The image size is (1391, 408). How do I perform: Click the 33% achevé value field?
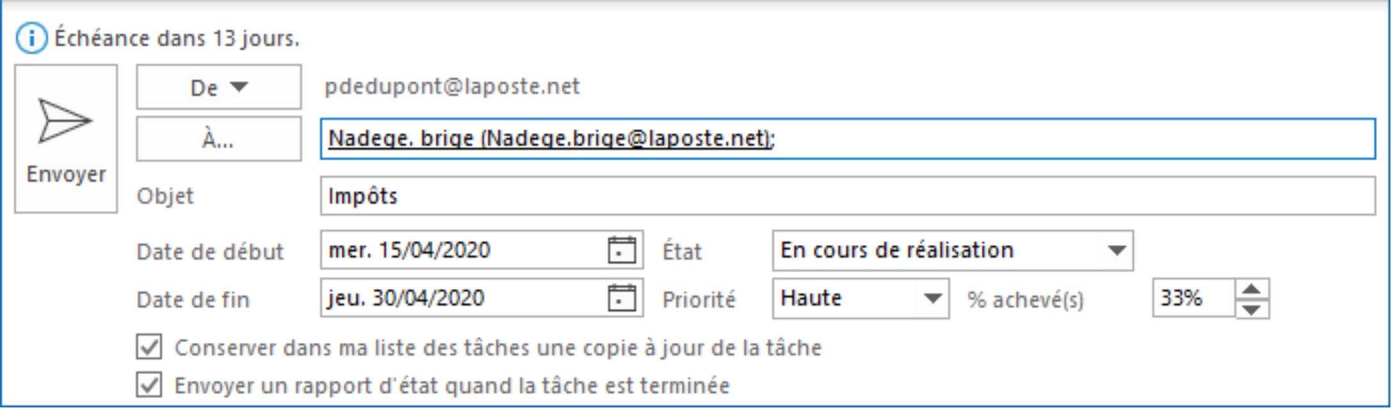point(1193,298)
